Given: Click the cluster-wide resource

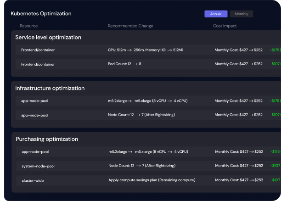Looking at the screenshot, I should pyautogui.click(x=33, y=180).
